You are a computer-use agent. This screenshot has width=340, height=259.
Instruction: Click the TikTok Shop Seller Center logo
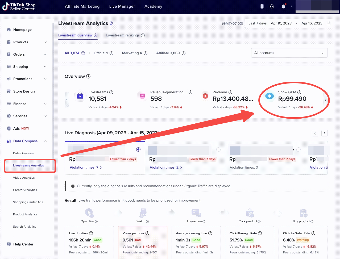pos(19,7)
